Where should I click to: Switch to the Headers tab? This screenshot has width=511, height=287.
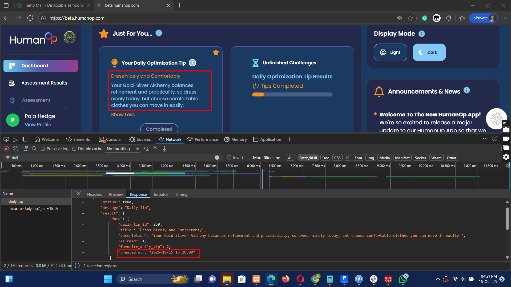tap(94, 195)
